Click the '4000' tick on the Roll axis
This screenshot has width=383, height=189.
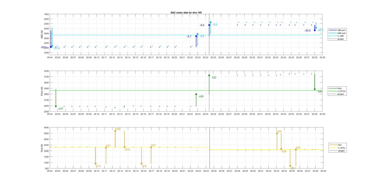[x=46, y=128]
